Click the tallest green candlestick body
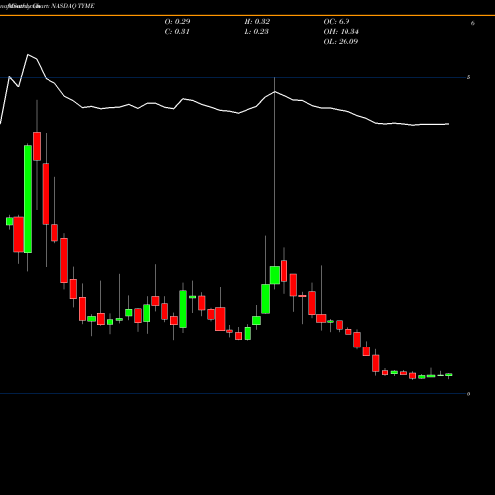495x495 pixels. (x=28, y=199)
